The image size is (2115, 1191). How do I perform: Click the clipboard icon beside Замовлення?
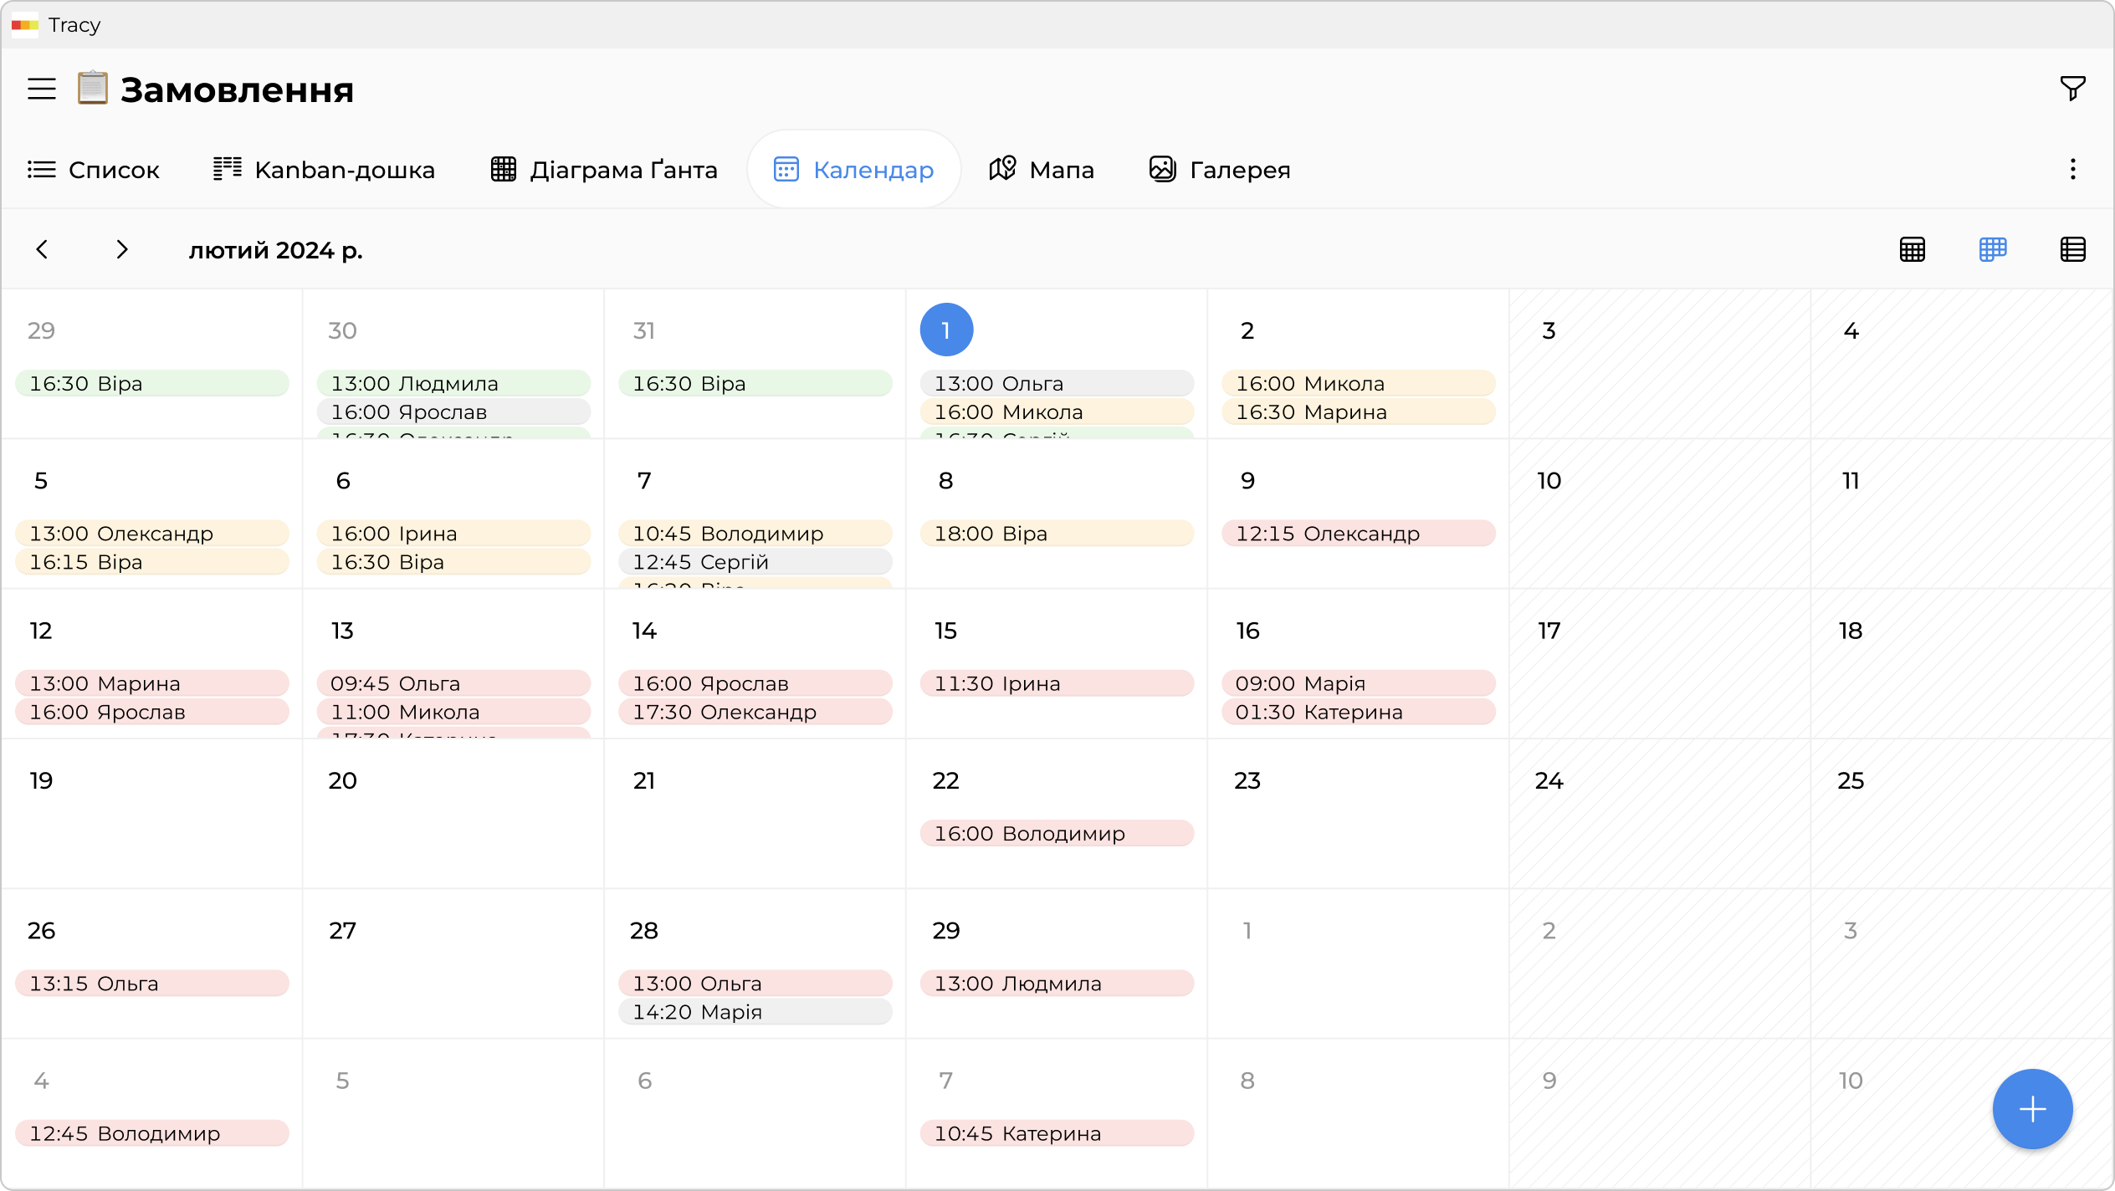point(93,89)
